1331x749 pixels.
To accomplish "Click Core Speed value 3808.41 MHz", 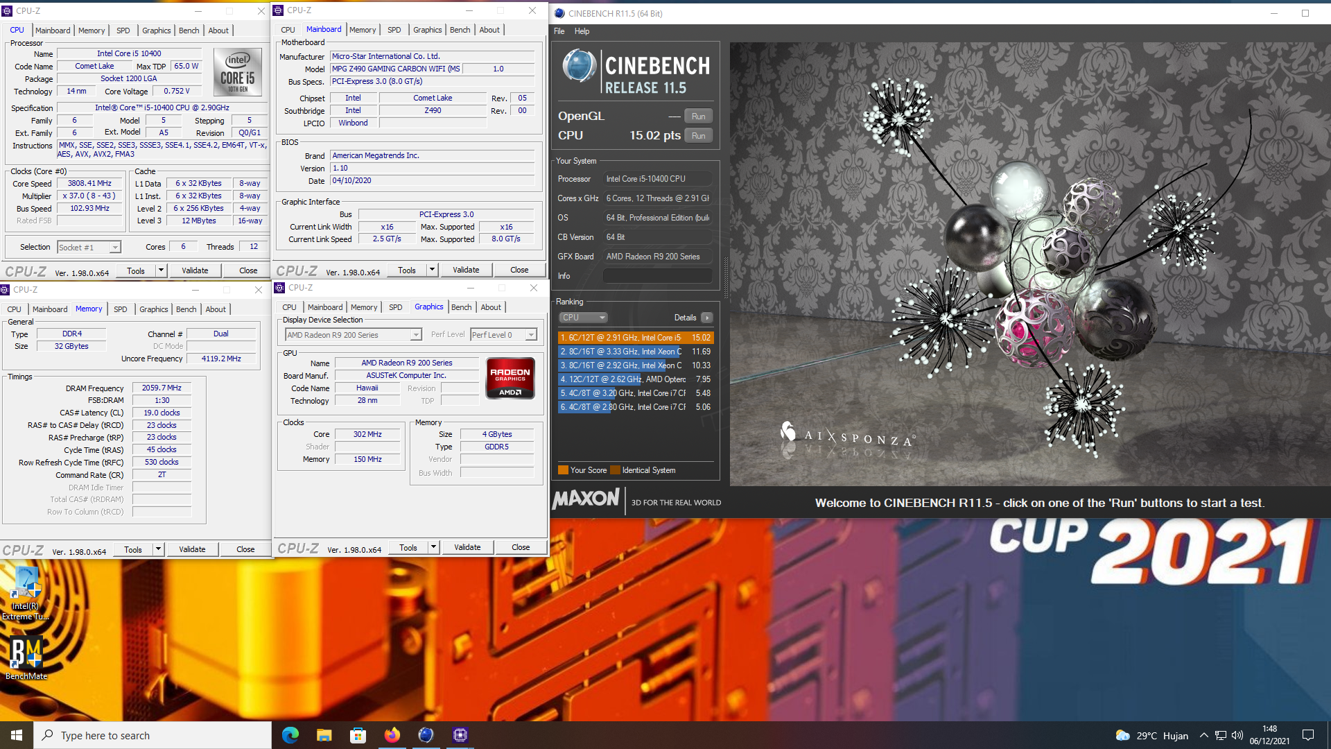I will tap(89, 184).
